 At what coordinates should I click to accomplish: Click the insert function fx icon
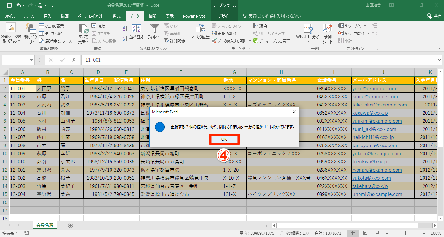click(x=74, y=60)
